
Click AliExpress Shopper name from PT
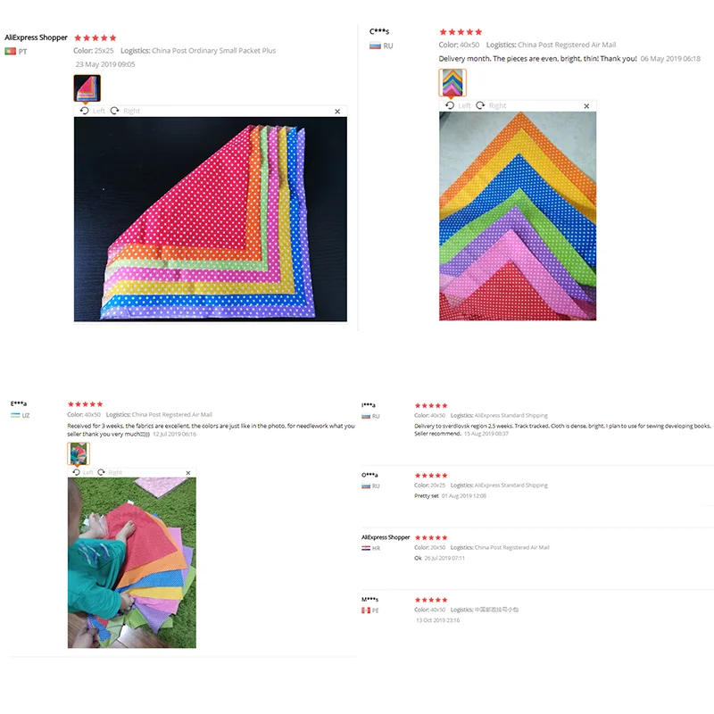point(36,37)
